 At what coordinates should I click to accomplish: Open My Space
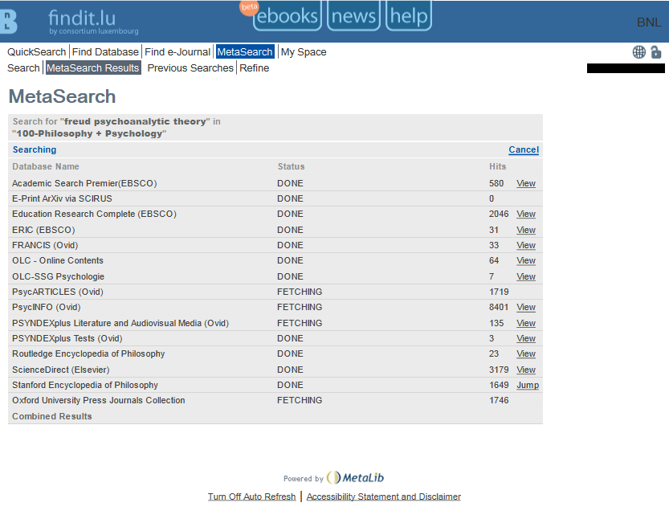[304, 52]
